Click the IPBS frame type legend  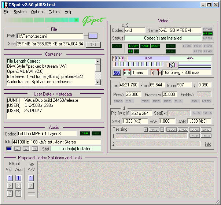coord(118,59)
